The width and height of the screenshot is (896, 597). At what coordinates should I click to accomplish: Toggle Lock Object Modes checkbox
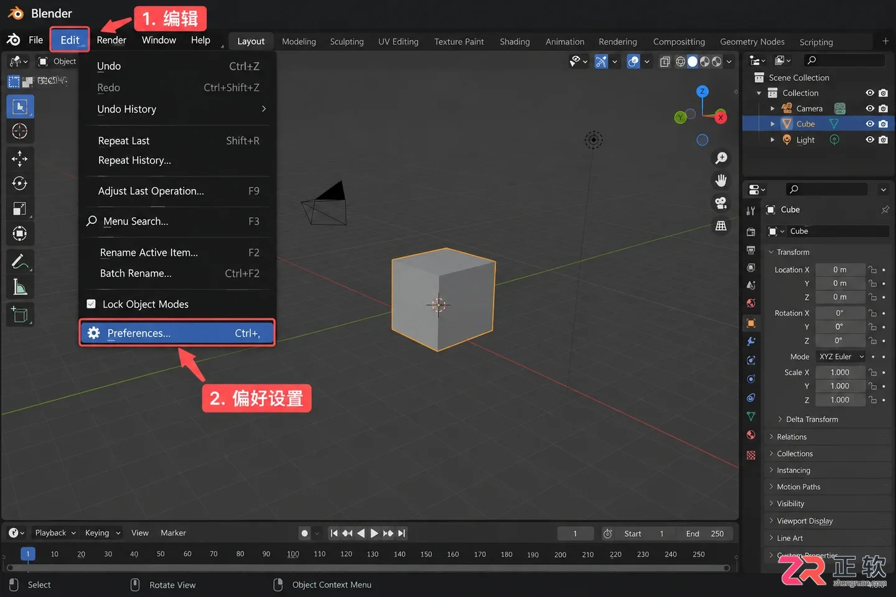(91, 304)
